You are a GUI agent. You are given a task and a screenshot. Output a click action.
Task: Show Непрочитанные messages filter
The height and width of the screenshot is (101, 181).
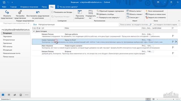[x=46, y=24]
